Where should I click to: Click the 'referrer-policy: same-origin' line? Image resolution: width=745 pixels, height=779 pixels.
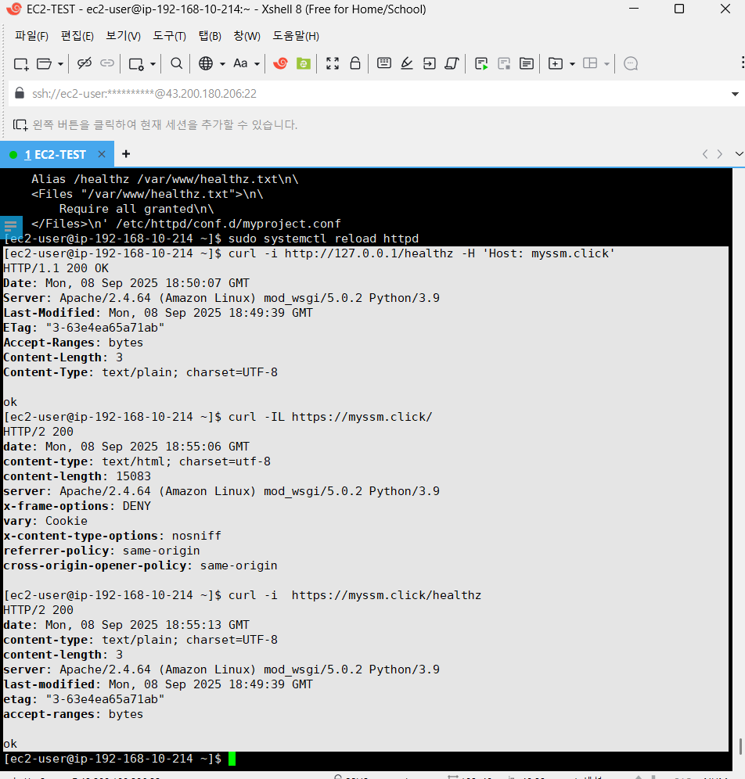point(102,551)
